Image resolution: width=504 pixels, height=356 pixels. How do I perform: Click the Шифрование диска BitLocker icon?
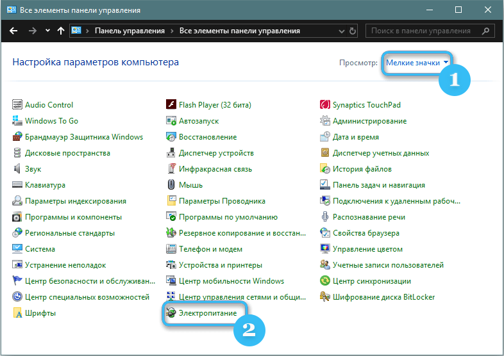pos(325,297)
